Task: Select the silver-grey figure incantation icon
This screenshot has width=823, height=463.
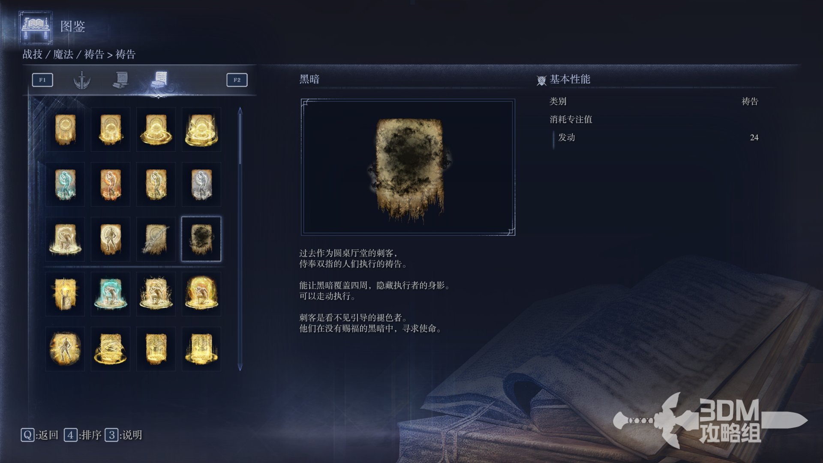Action: 201,184
